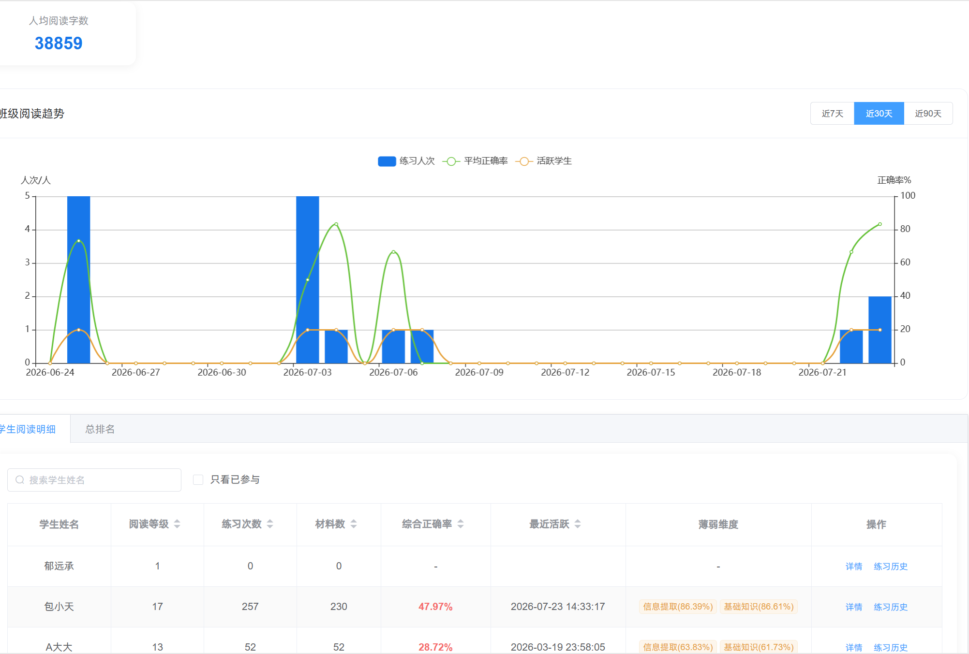
Task: Click 257 in 练习次数 column
Action: [x=250, y=607]
